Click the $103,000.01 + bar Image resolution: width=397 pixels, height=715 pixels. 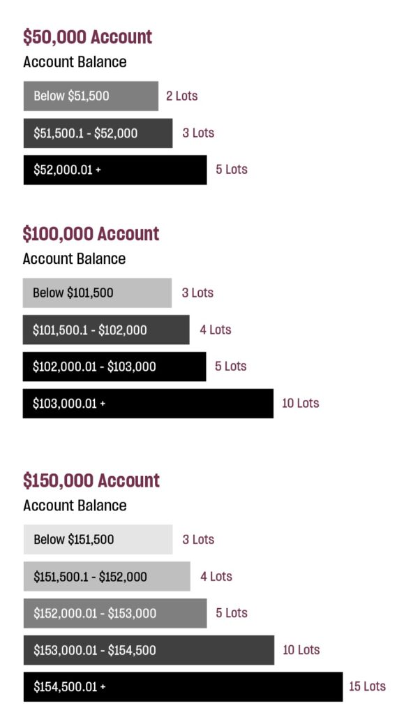(x=148, y=403)
